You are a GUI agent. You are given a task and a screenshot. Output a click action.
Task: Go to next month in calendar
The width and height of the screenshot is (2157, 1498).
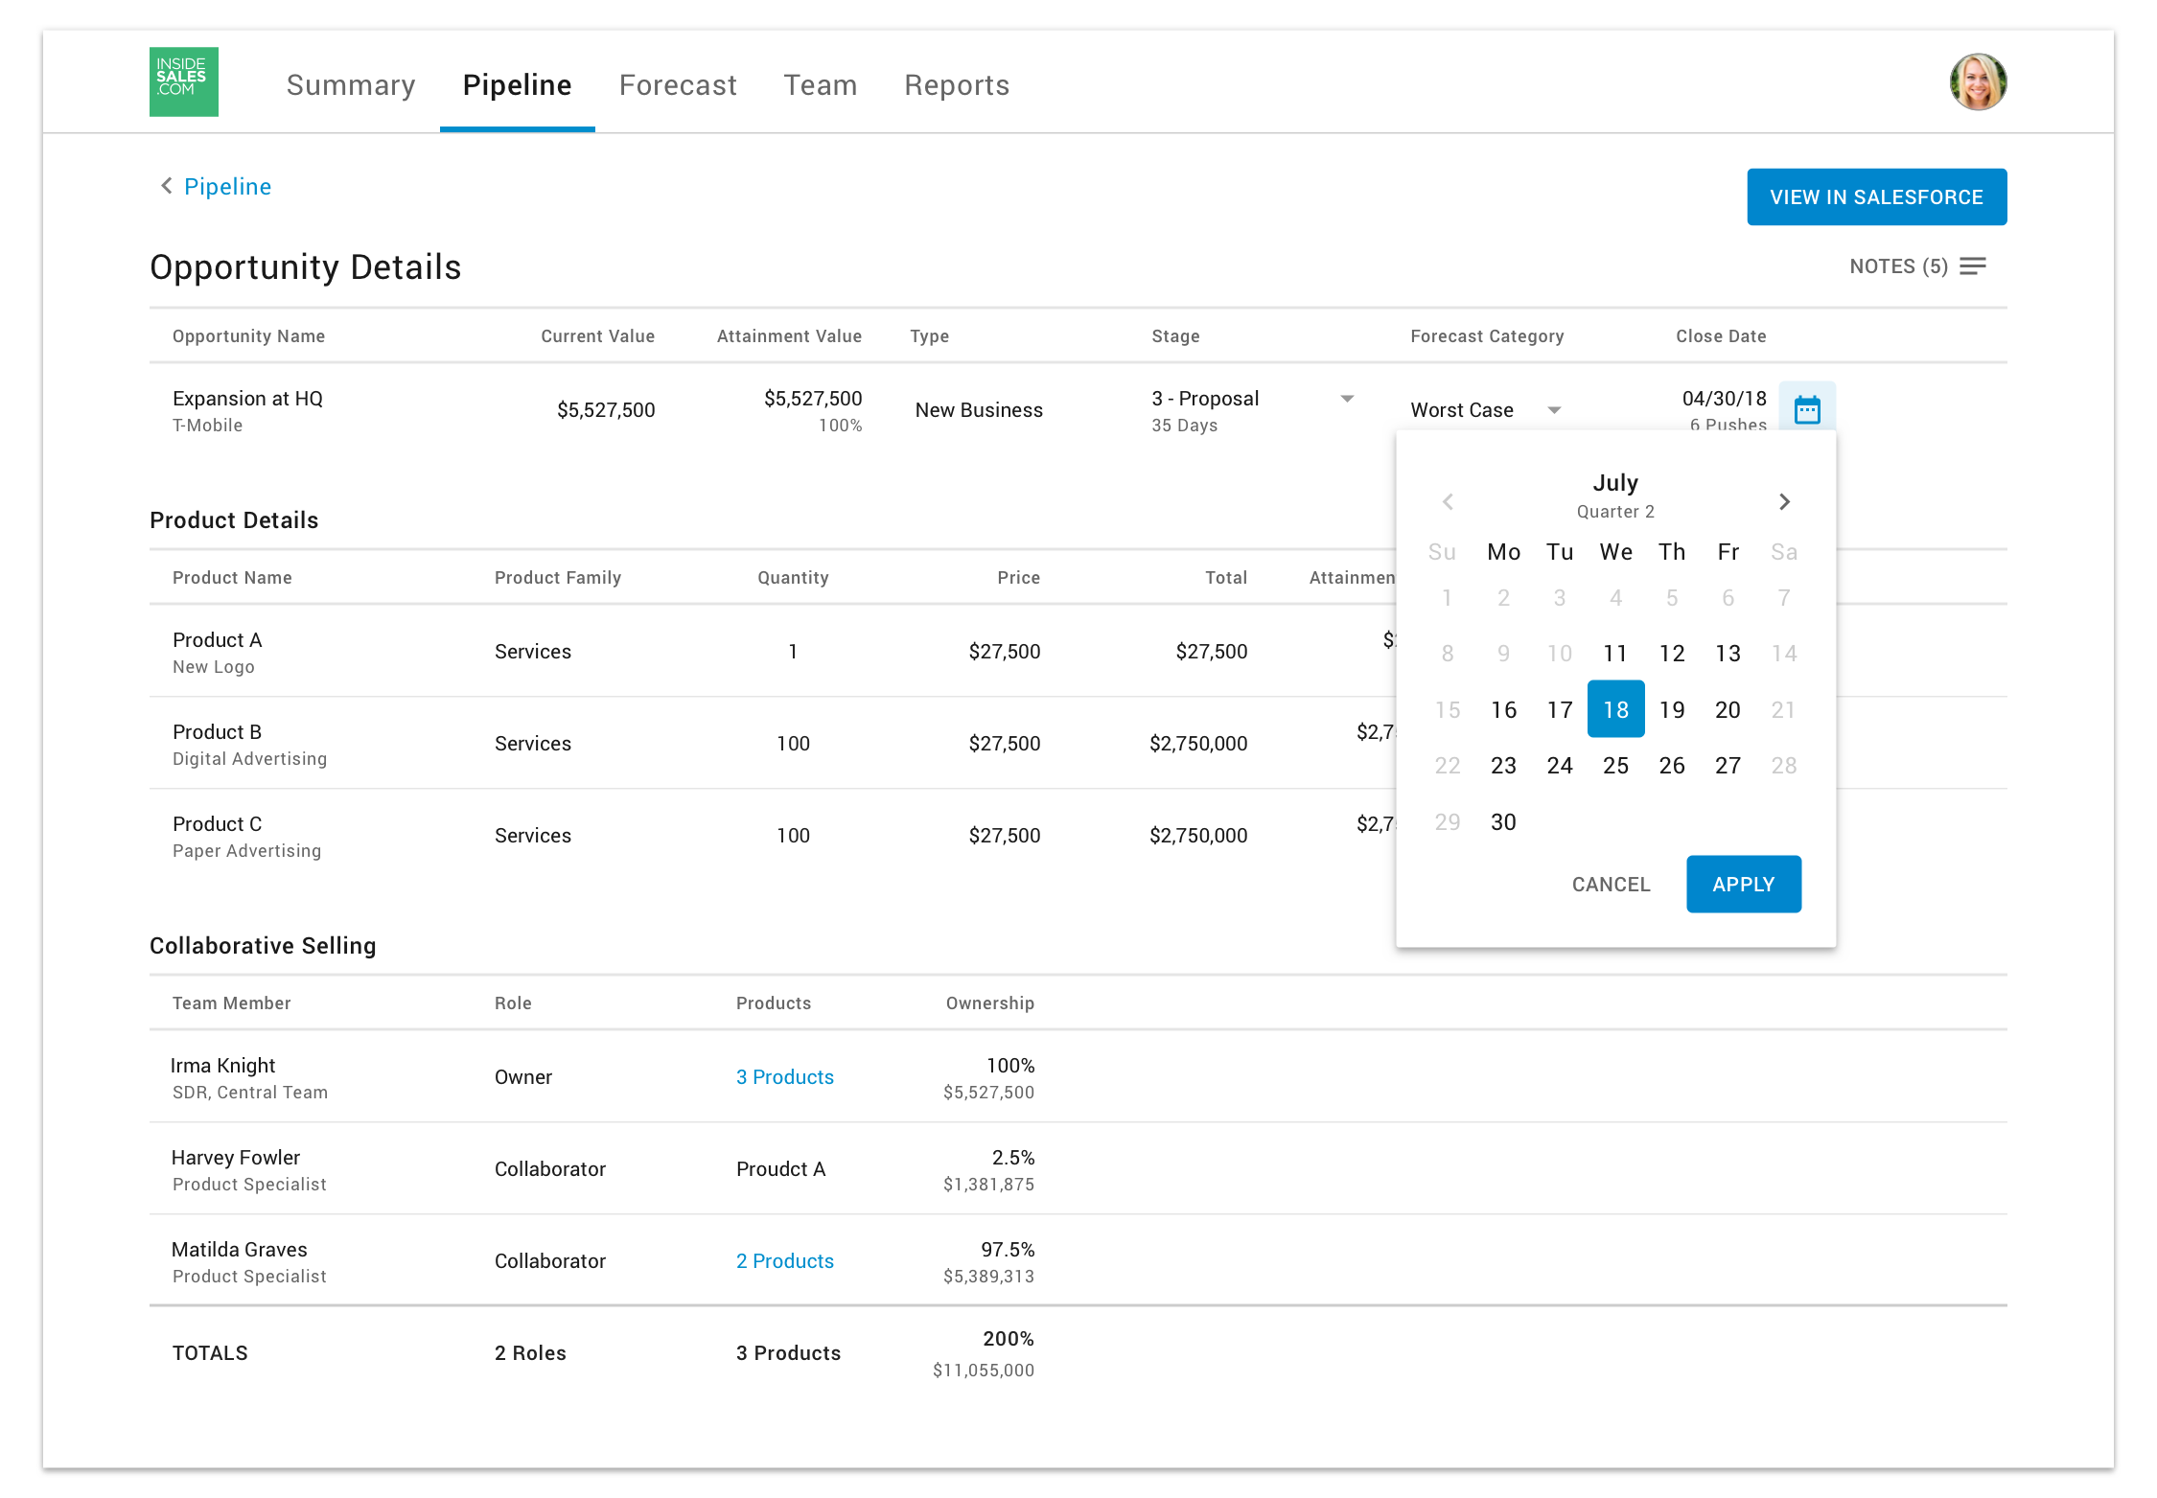1784,502
